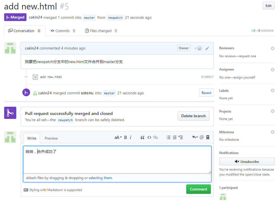The image size is (279, 201).
Task: Click the Delete branch button
Action: (193, 116)
